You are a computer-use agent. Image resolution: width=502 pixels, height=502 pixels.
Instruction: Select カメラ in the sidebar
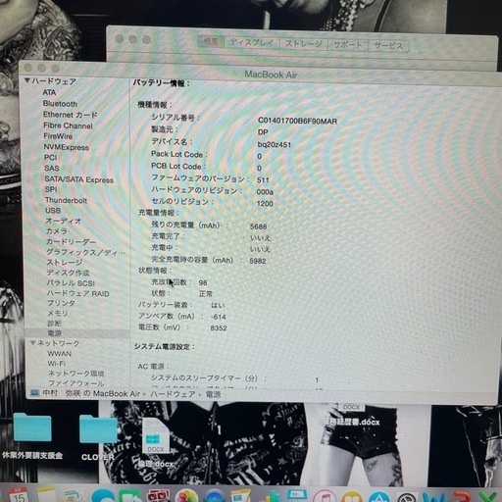tap(57, 231)
